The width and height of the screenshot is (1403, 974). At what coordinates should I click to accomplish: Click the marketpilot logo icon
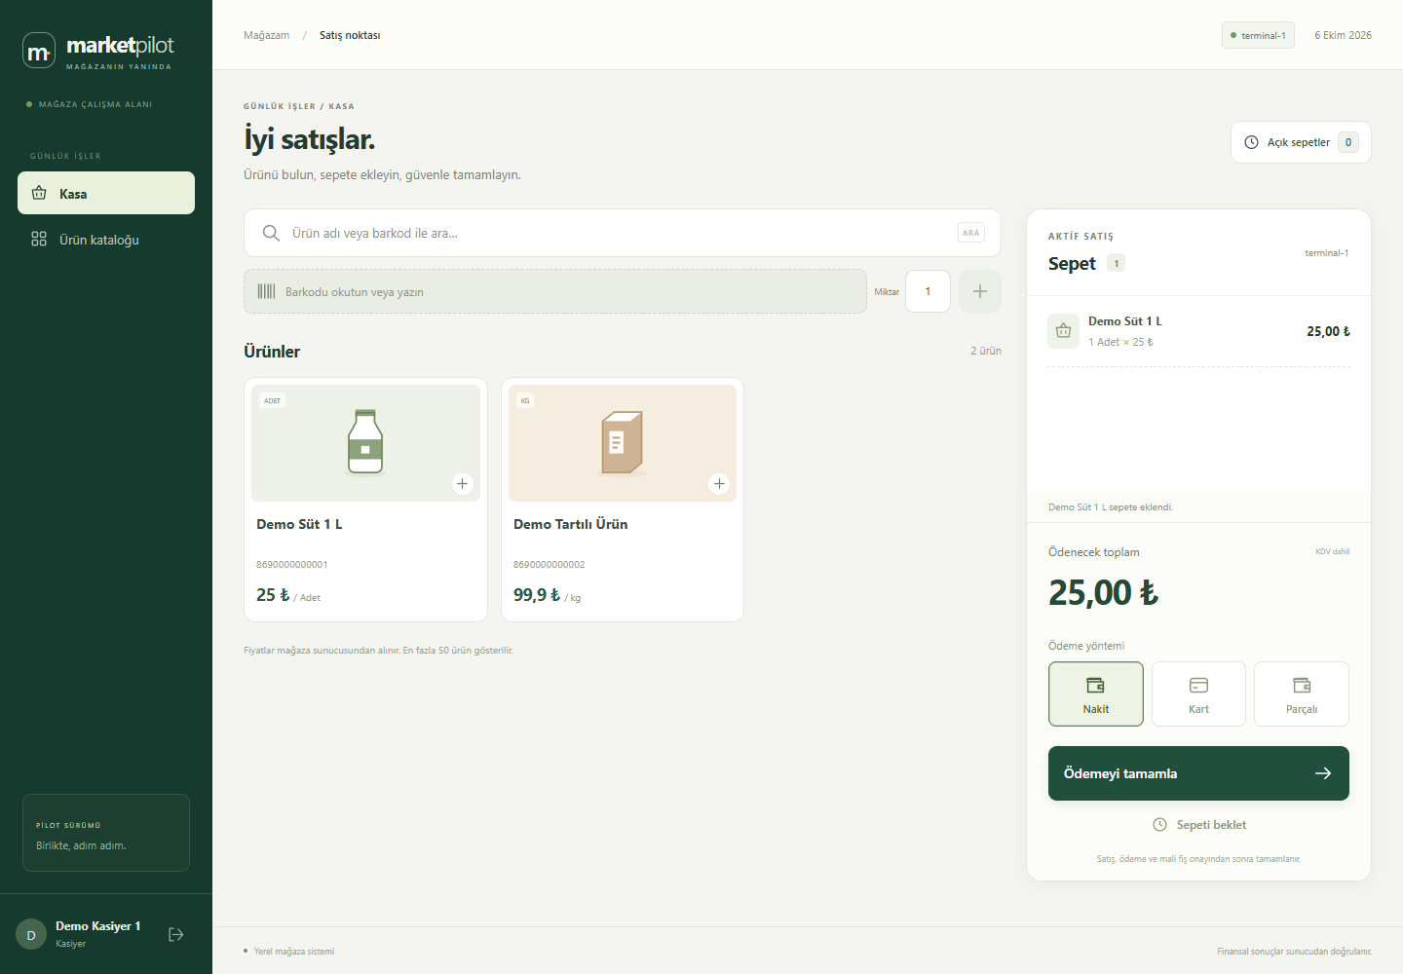click(x=39, y=51)
